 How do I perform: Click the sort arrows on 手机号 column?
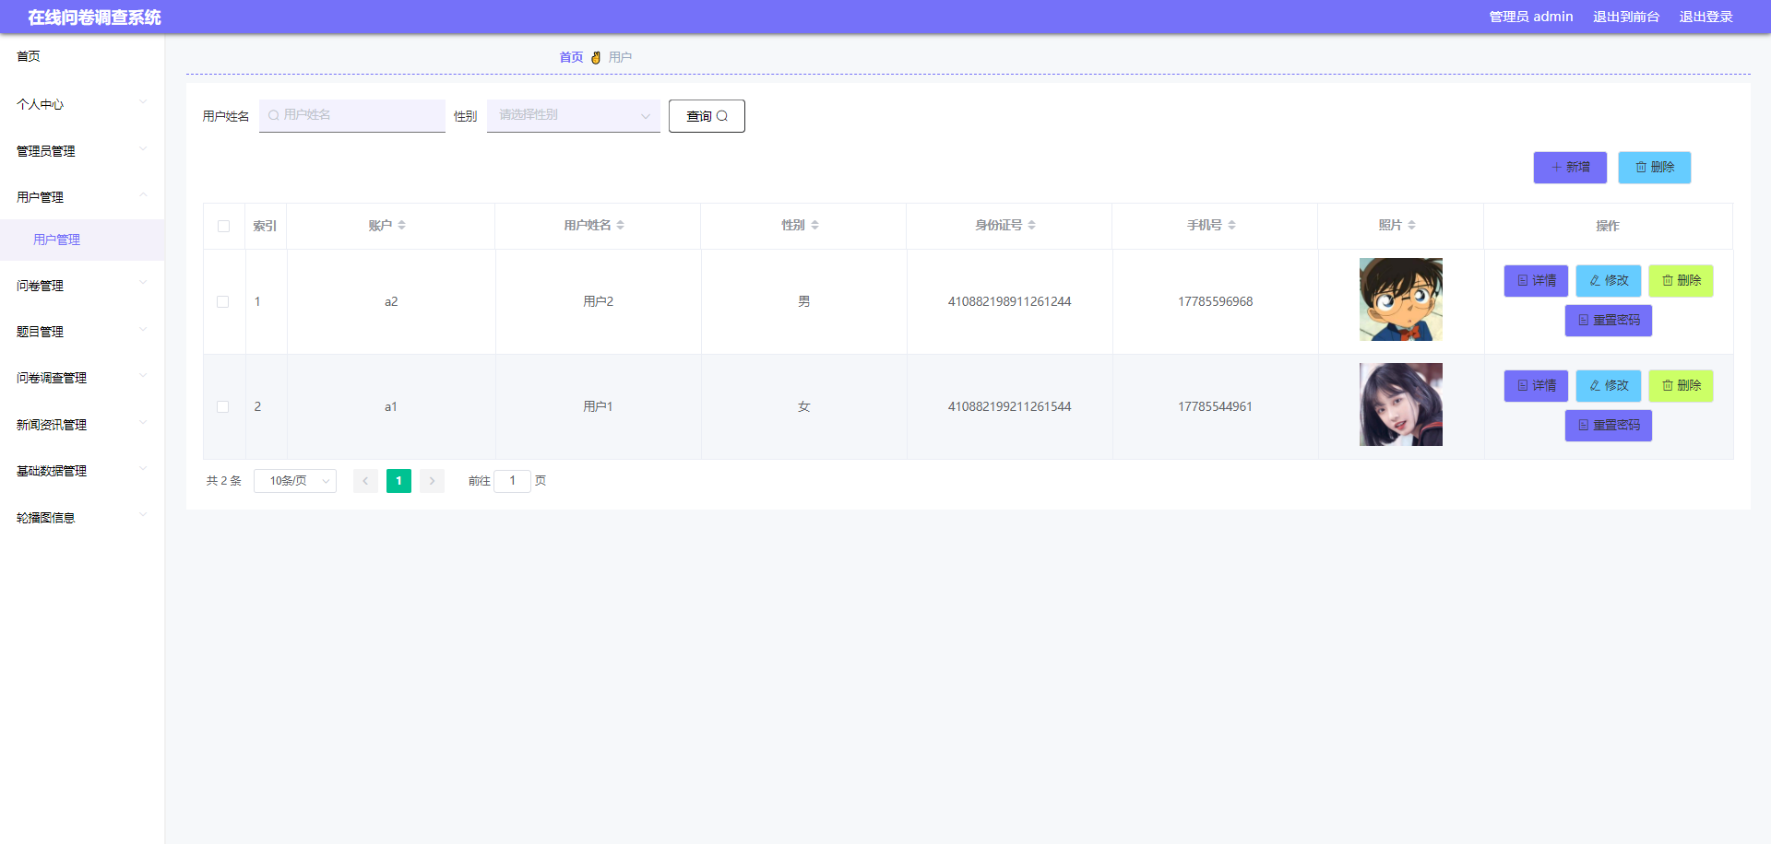click(1231, 226)
